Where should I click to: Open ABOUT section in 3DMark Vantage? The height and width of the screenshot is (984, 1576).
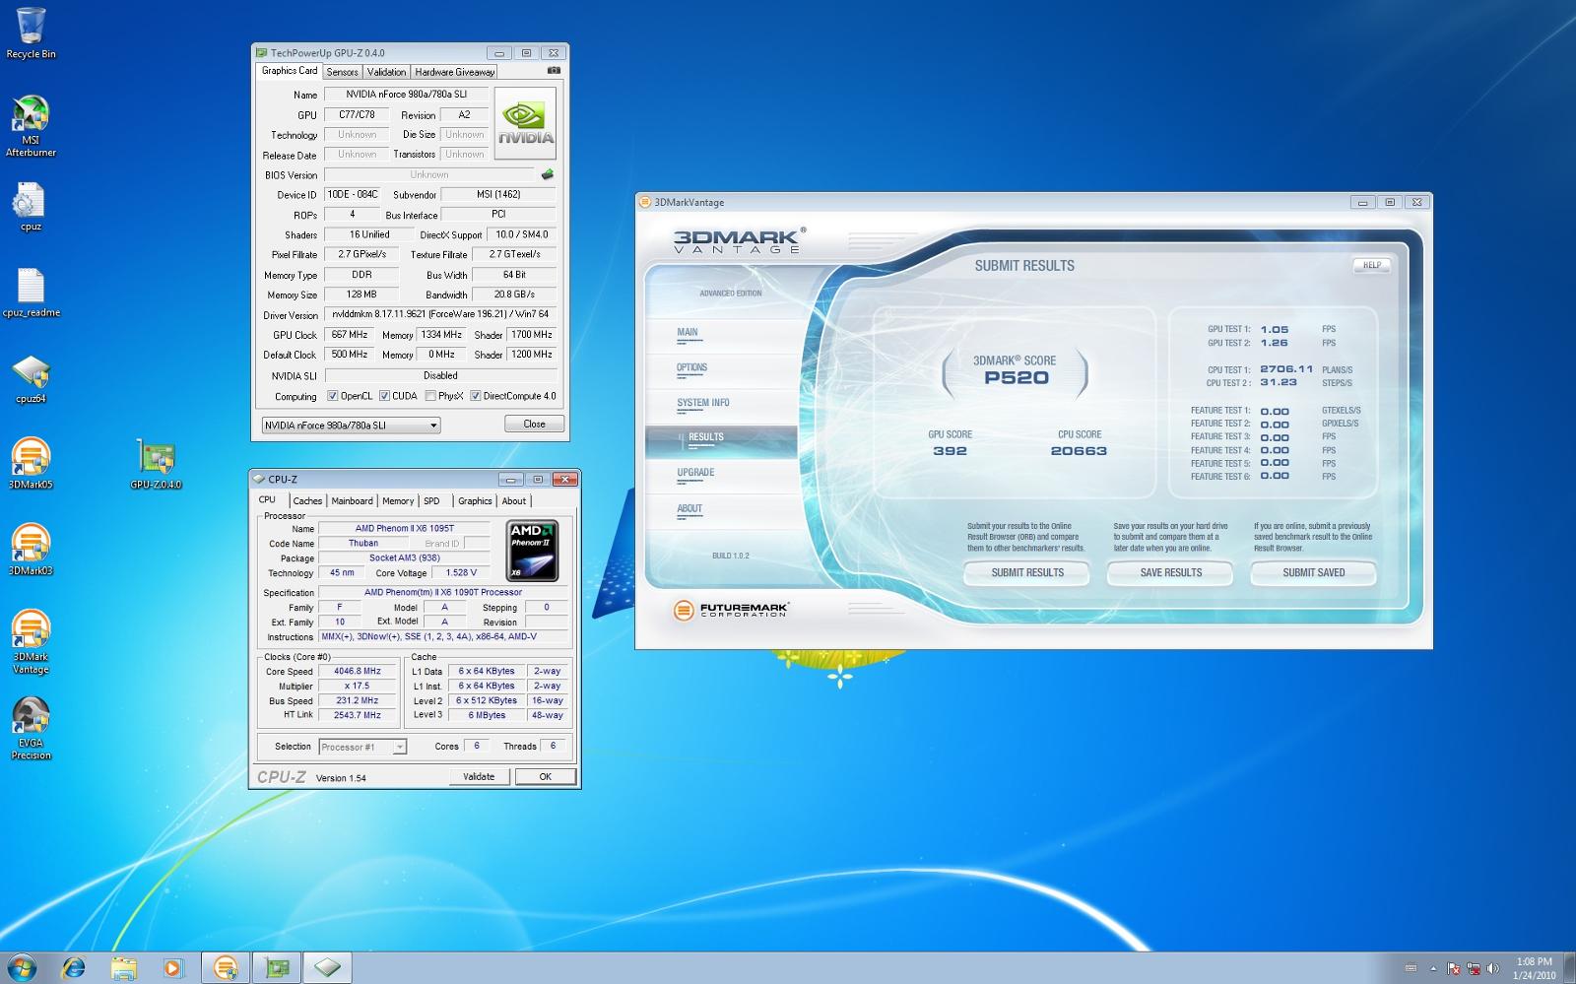point(689,509)
